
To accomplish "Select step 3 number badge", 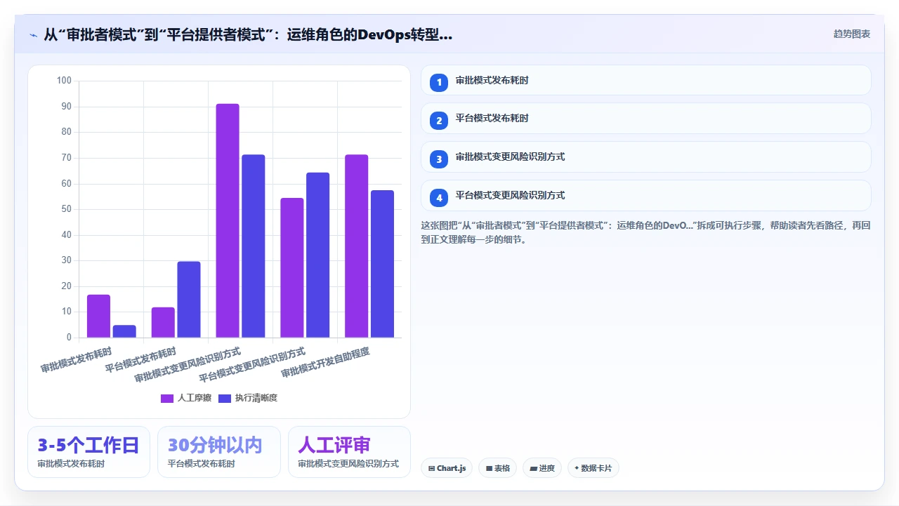I will pyautogui.click(x=439, y=159).
